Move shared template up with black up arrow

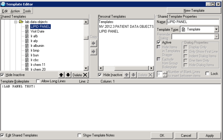[x=61, y=75]
